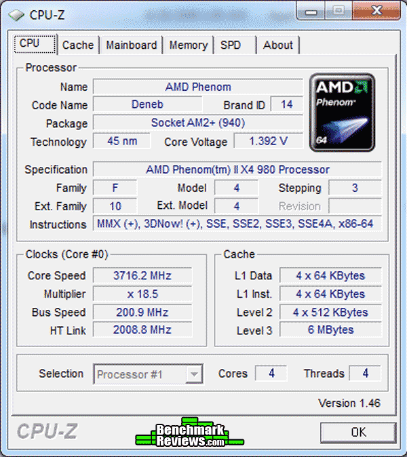Click the Level 2 value 4 x 512 KBytes
The width and height of the screenshot is (407, 457).
[330, 312]
